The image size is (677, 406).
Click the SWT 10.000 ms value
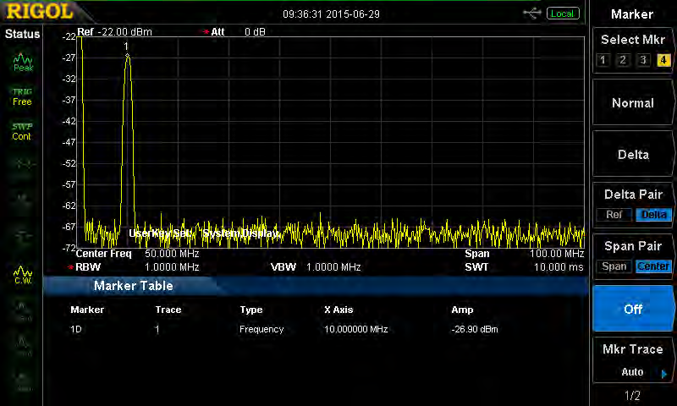(559, 267)
